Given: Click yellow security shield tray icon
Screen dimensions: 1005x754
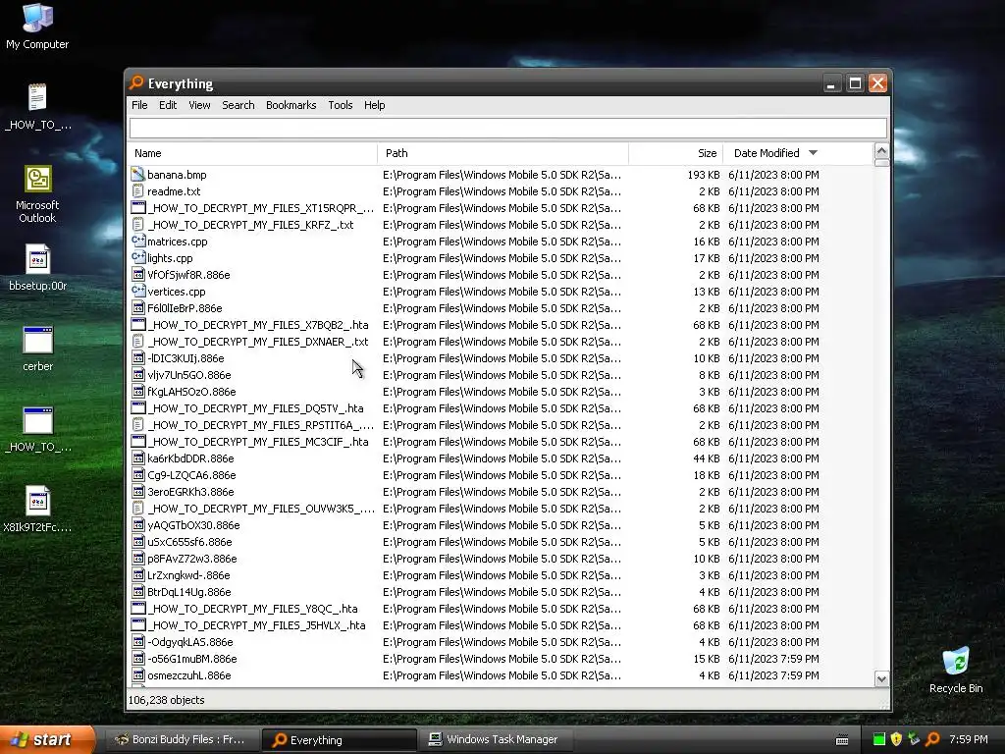Looking at the screenshot, I should click(x=897, y=739).
